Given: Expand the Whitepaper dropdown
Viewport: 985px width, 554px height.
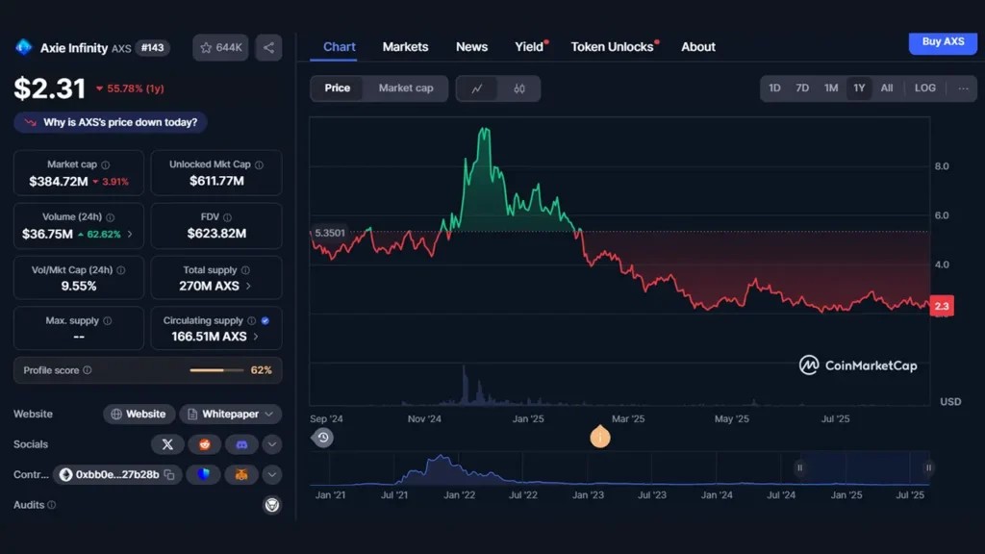Looking at the screenshot, I should tap(231, 415).
